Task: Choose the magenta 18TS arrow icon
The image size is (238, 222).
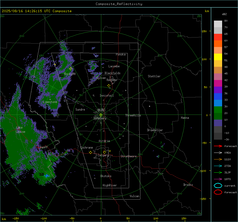Action: [x=218, y=179]
